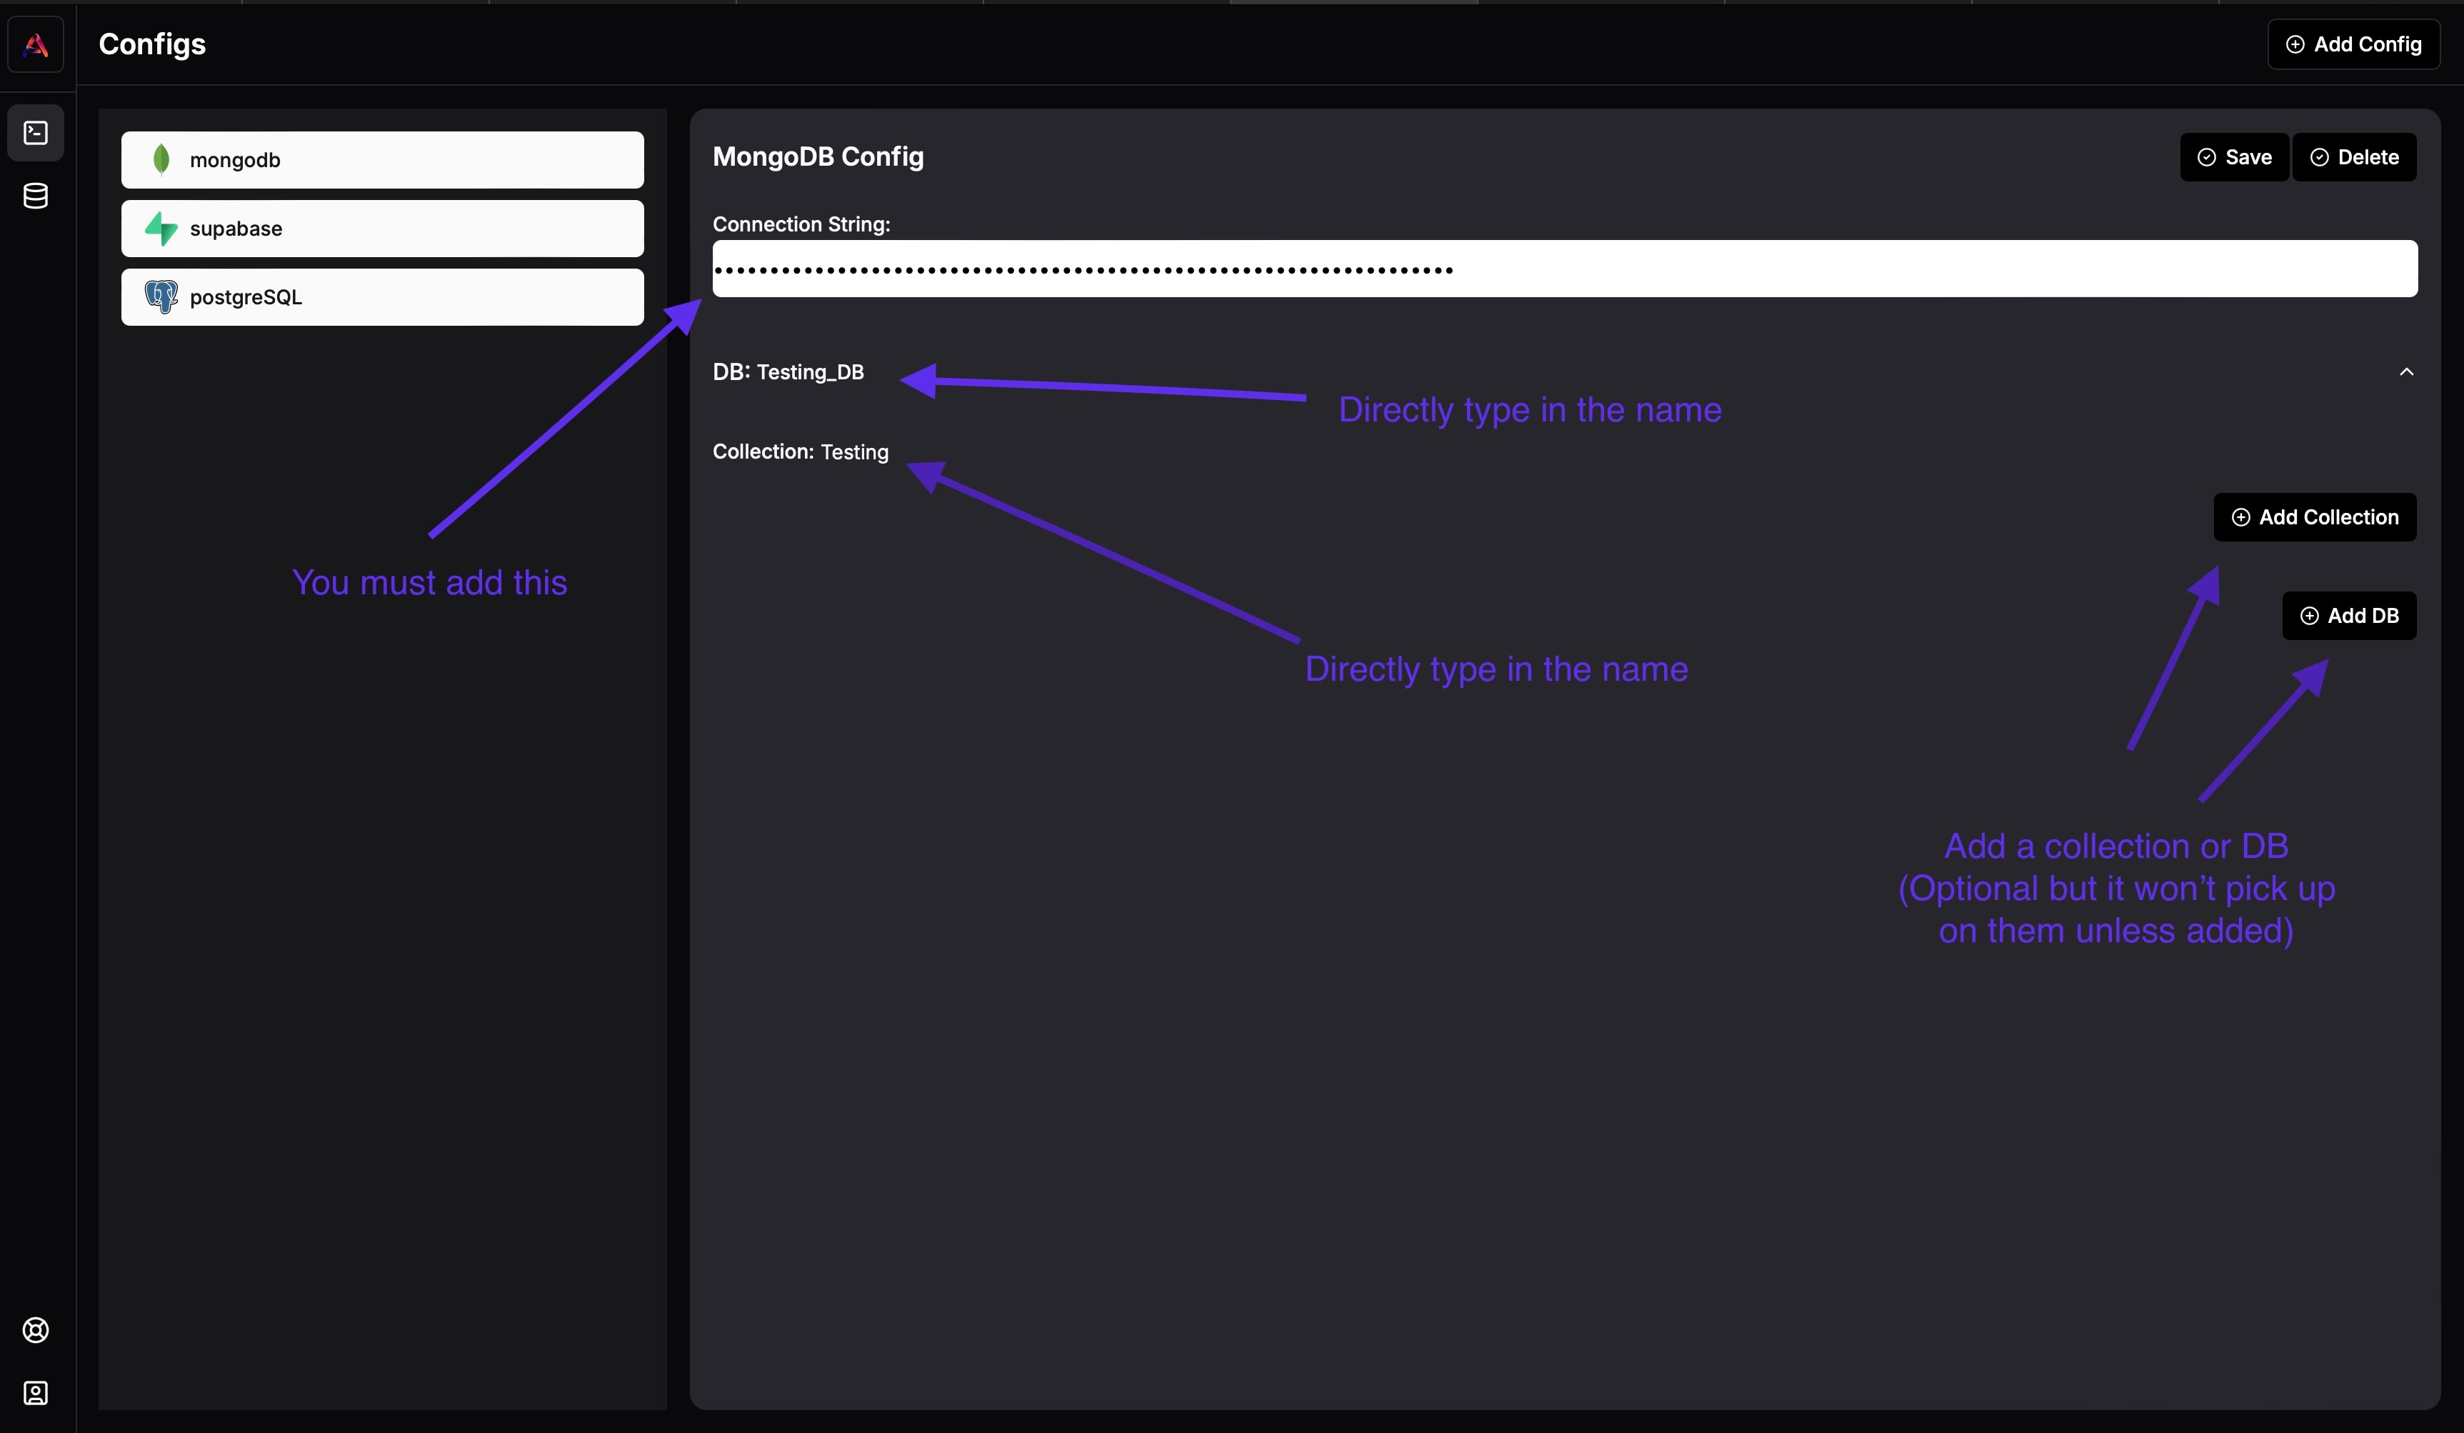Click the app logo icon
Image resolution: width=2464 pixels, height=1433 pixels.
[36, 44]
